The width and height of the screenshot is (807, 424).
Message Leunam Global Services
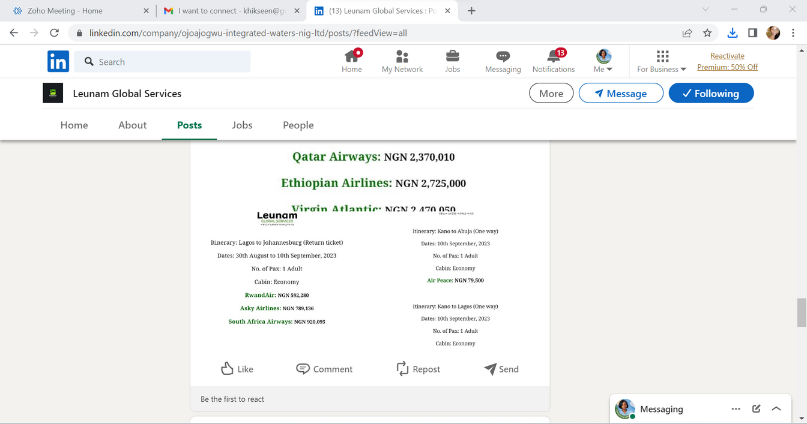[x=621, y=93]
